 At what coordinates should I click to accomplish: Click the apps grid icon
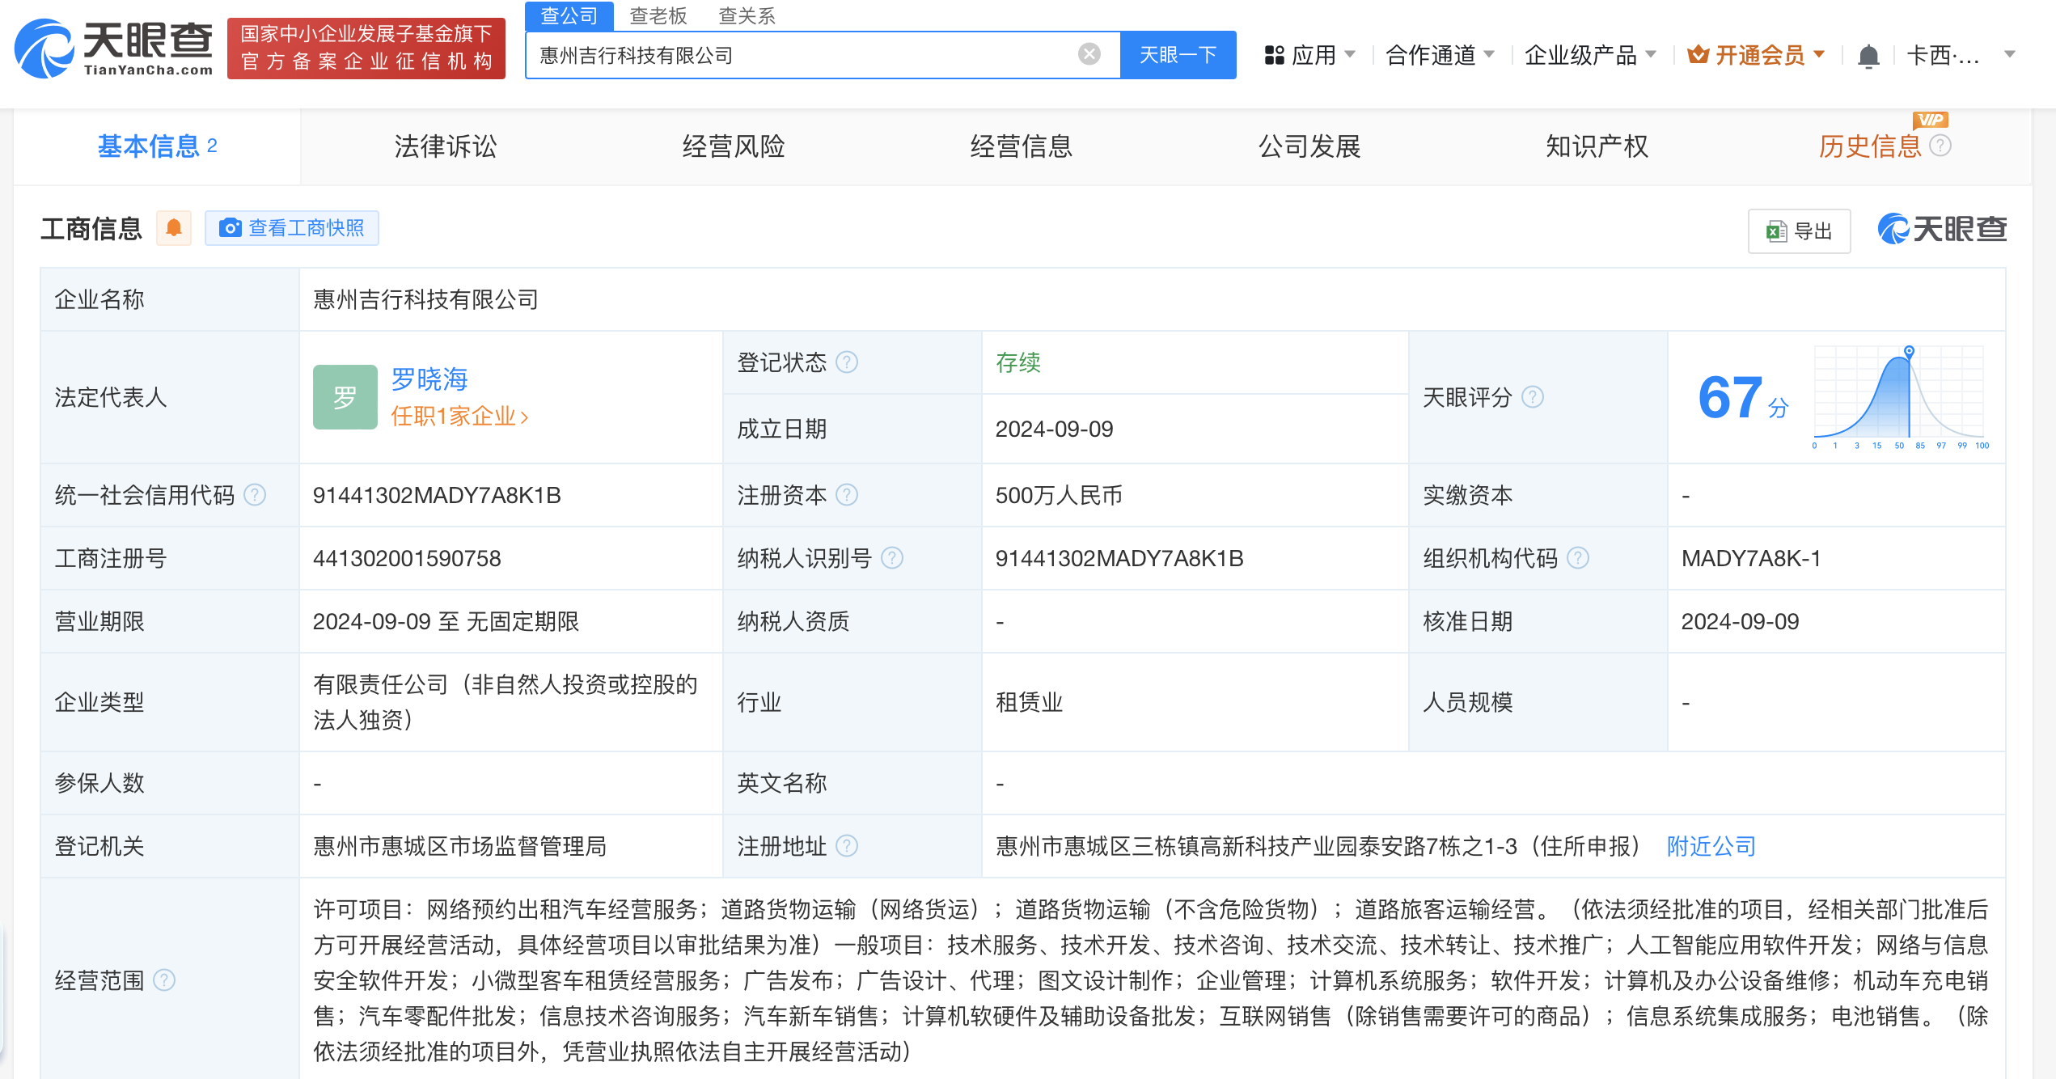(1275, 55)
